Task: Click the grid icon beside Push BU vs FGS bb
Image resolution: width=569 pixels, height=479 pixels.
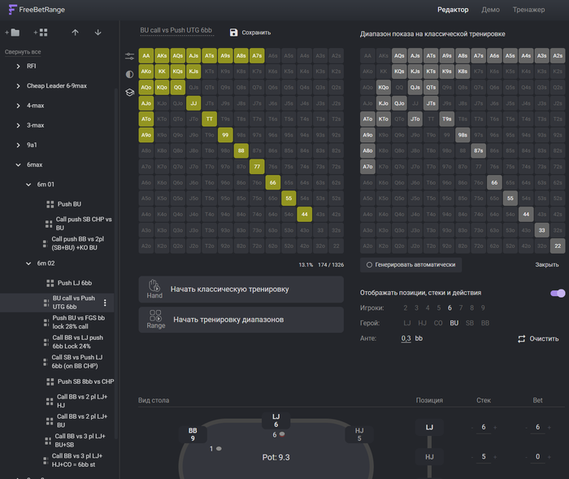Action: (x=46, y=322)
